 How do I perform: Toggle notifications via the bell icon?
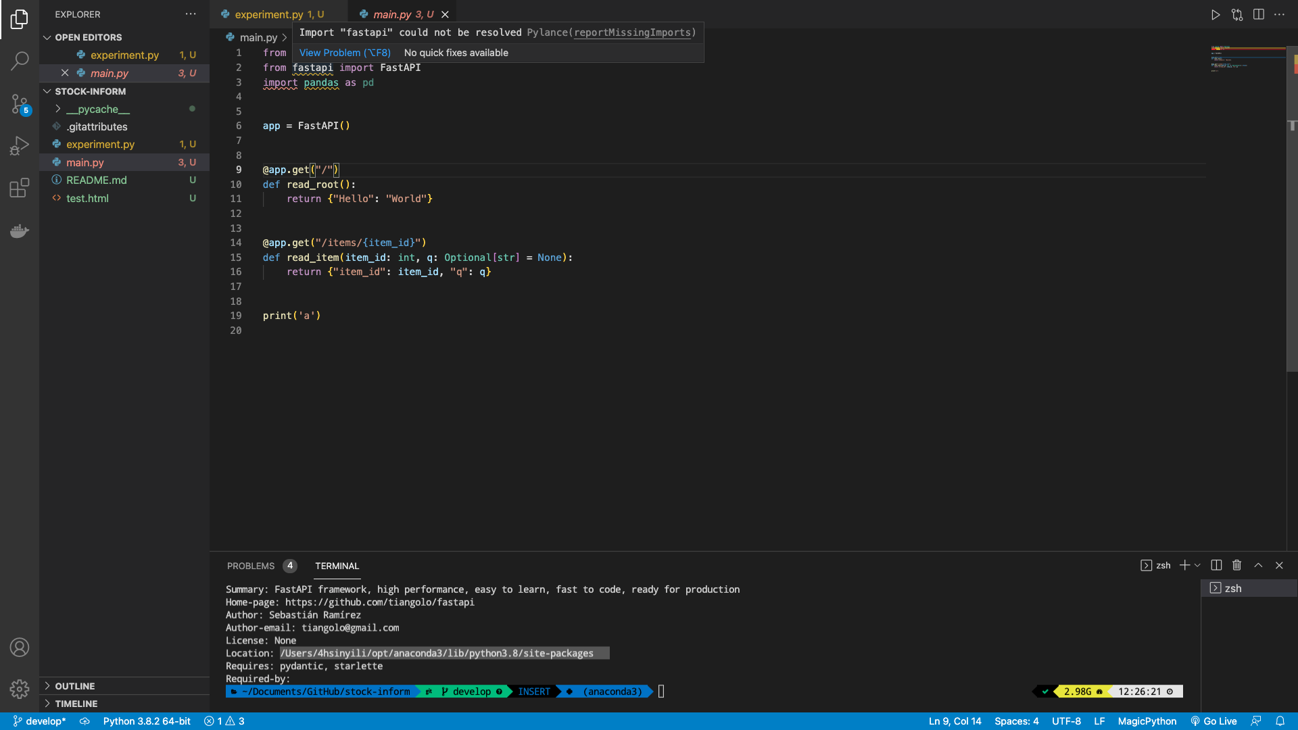(x=1282, y=721)
